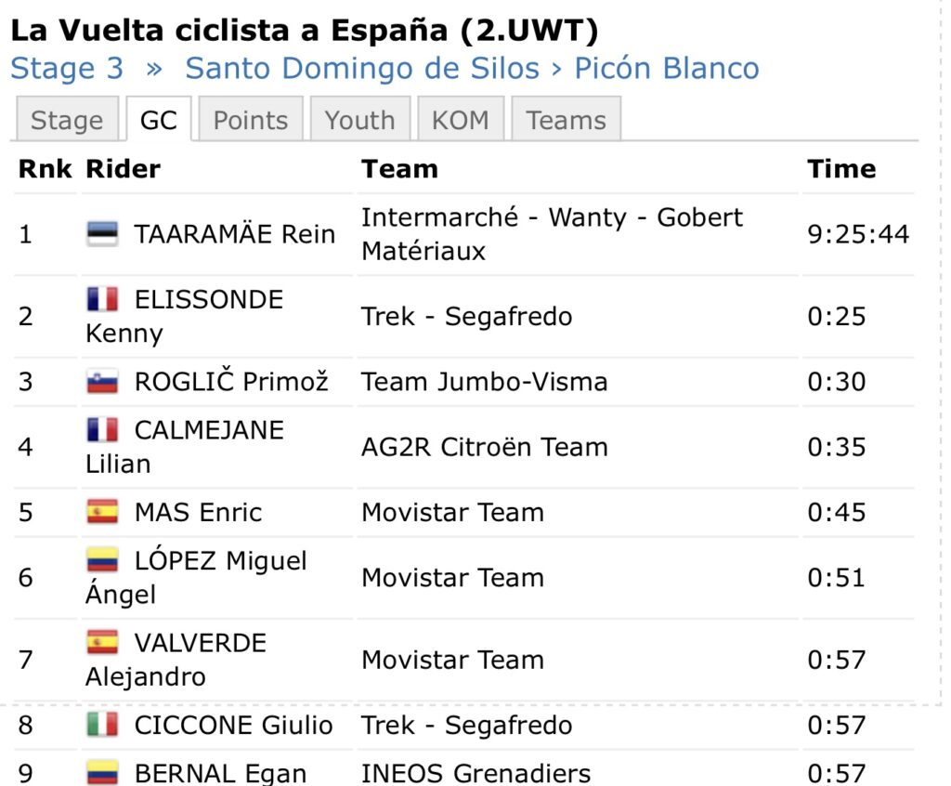Open the Teams classification tab

click(x=566, y=120)
